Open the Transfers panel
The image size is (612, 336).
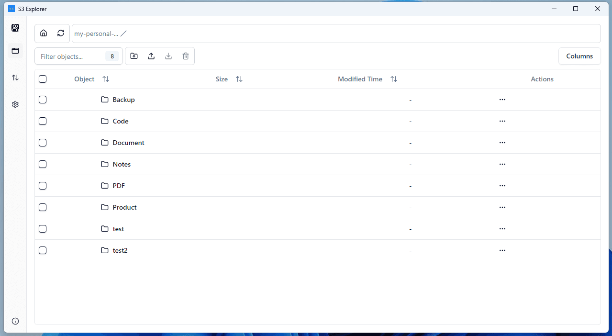(15, 77)
